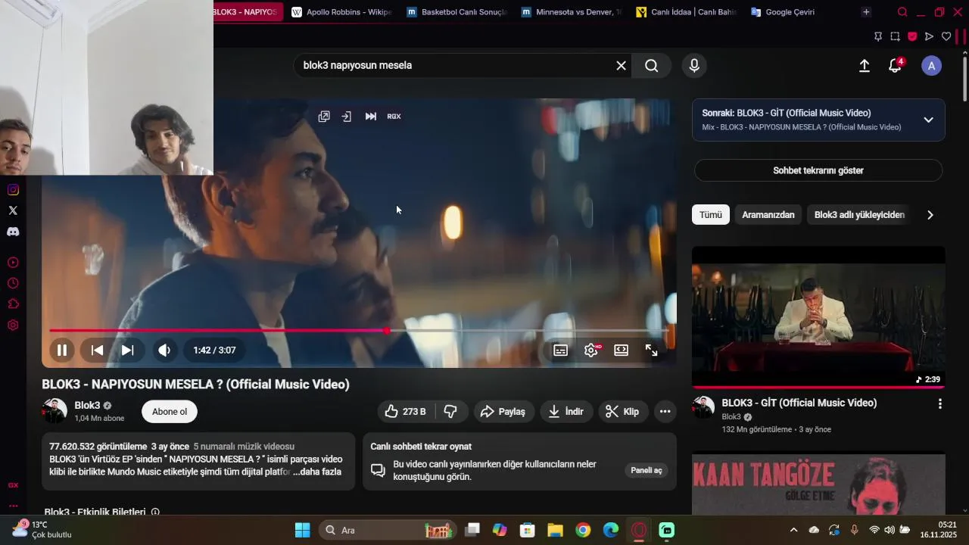
Task: Select the 'Aramanızdan' filter chip
Action: 768,215
